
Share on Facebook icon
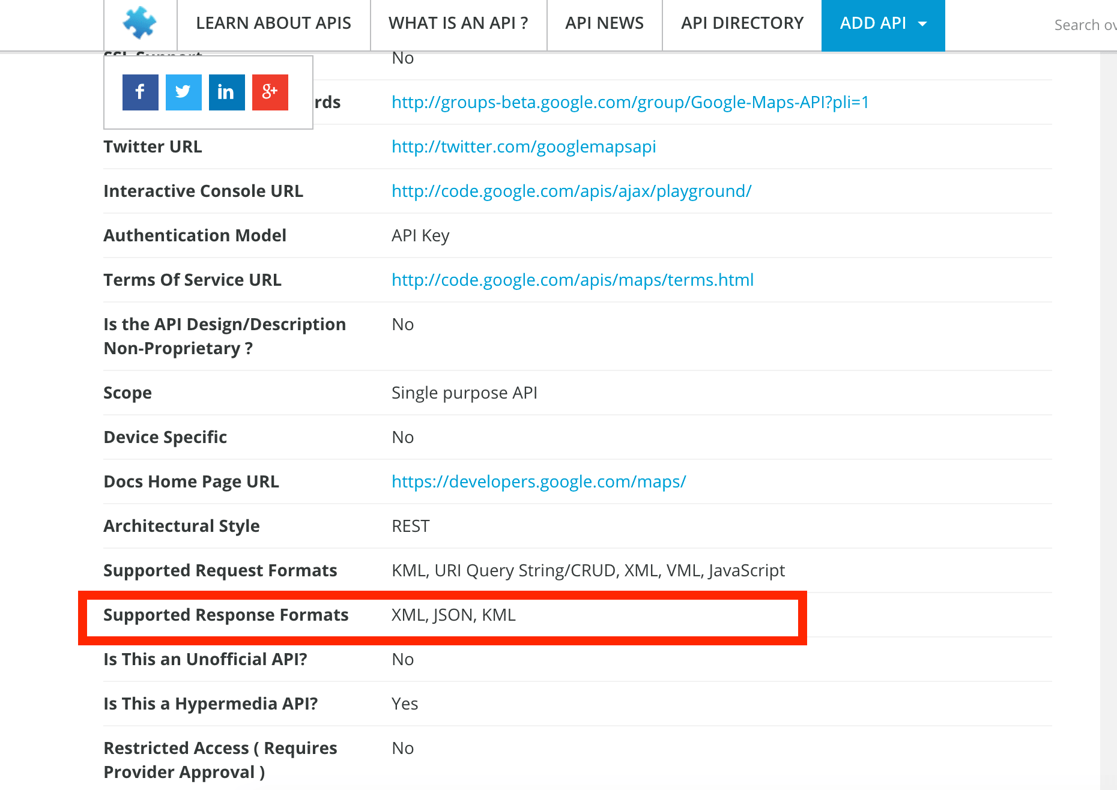[141, 92]
